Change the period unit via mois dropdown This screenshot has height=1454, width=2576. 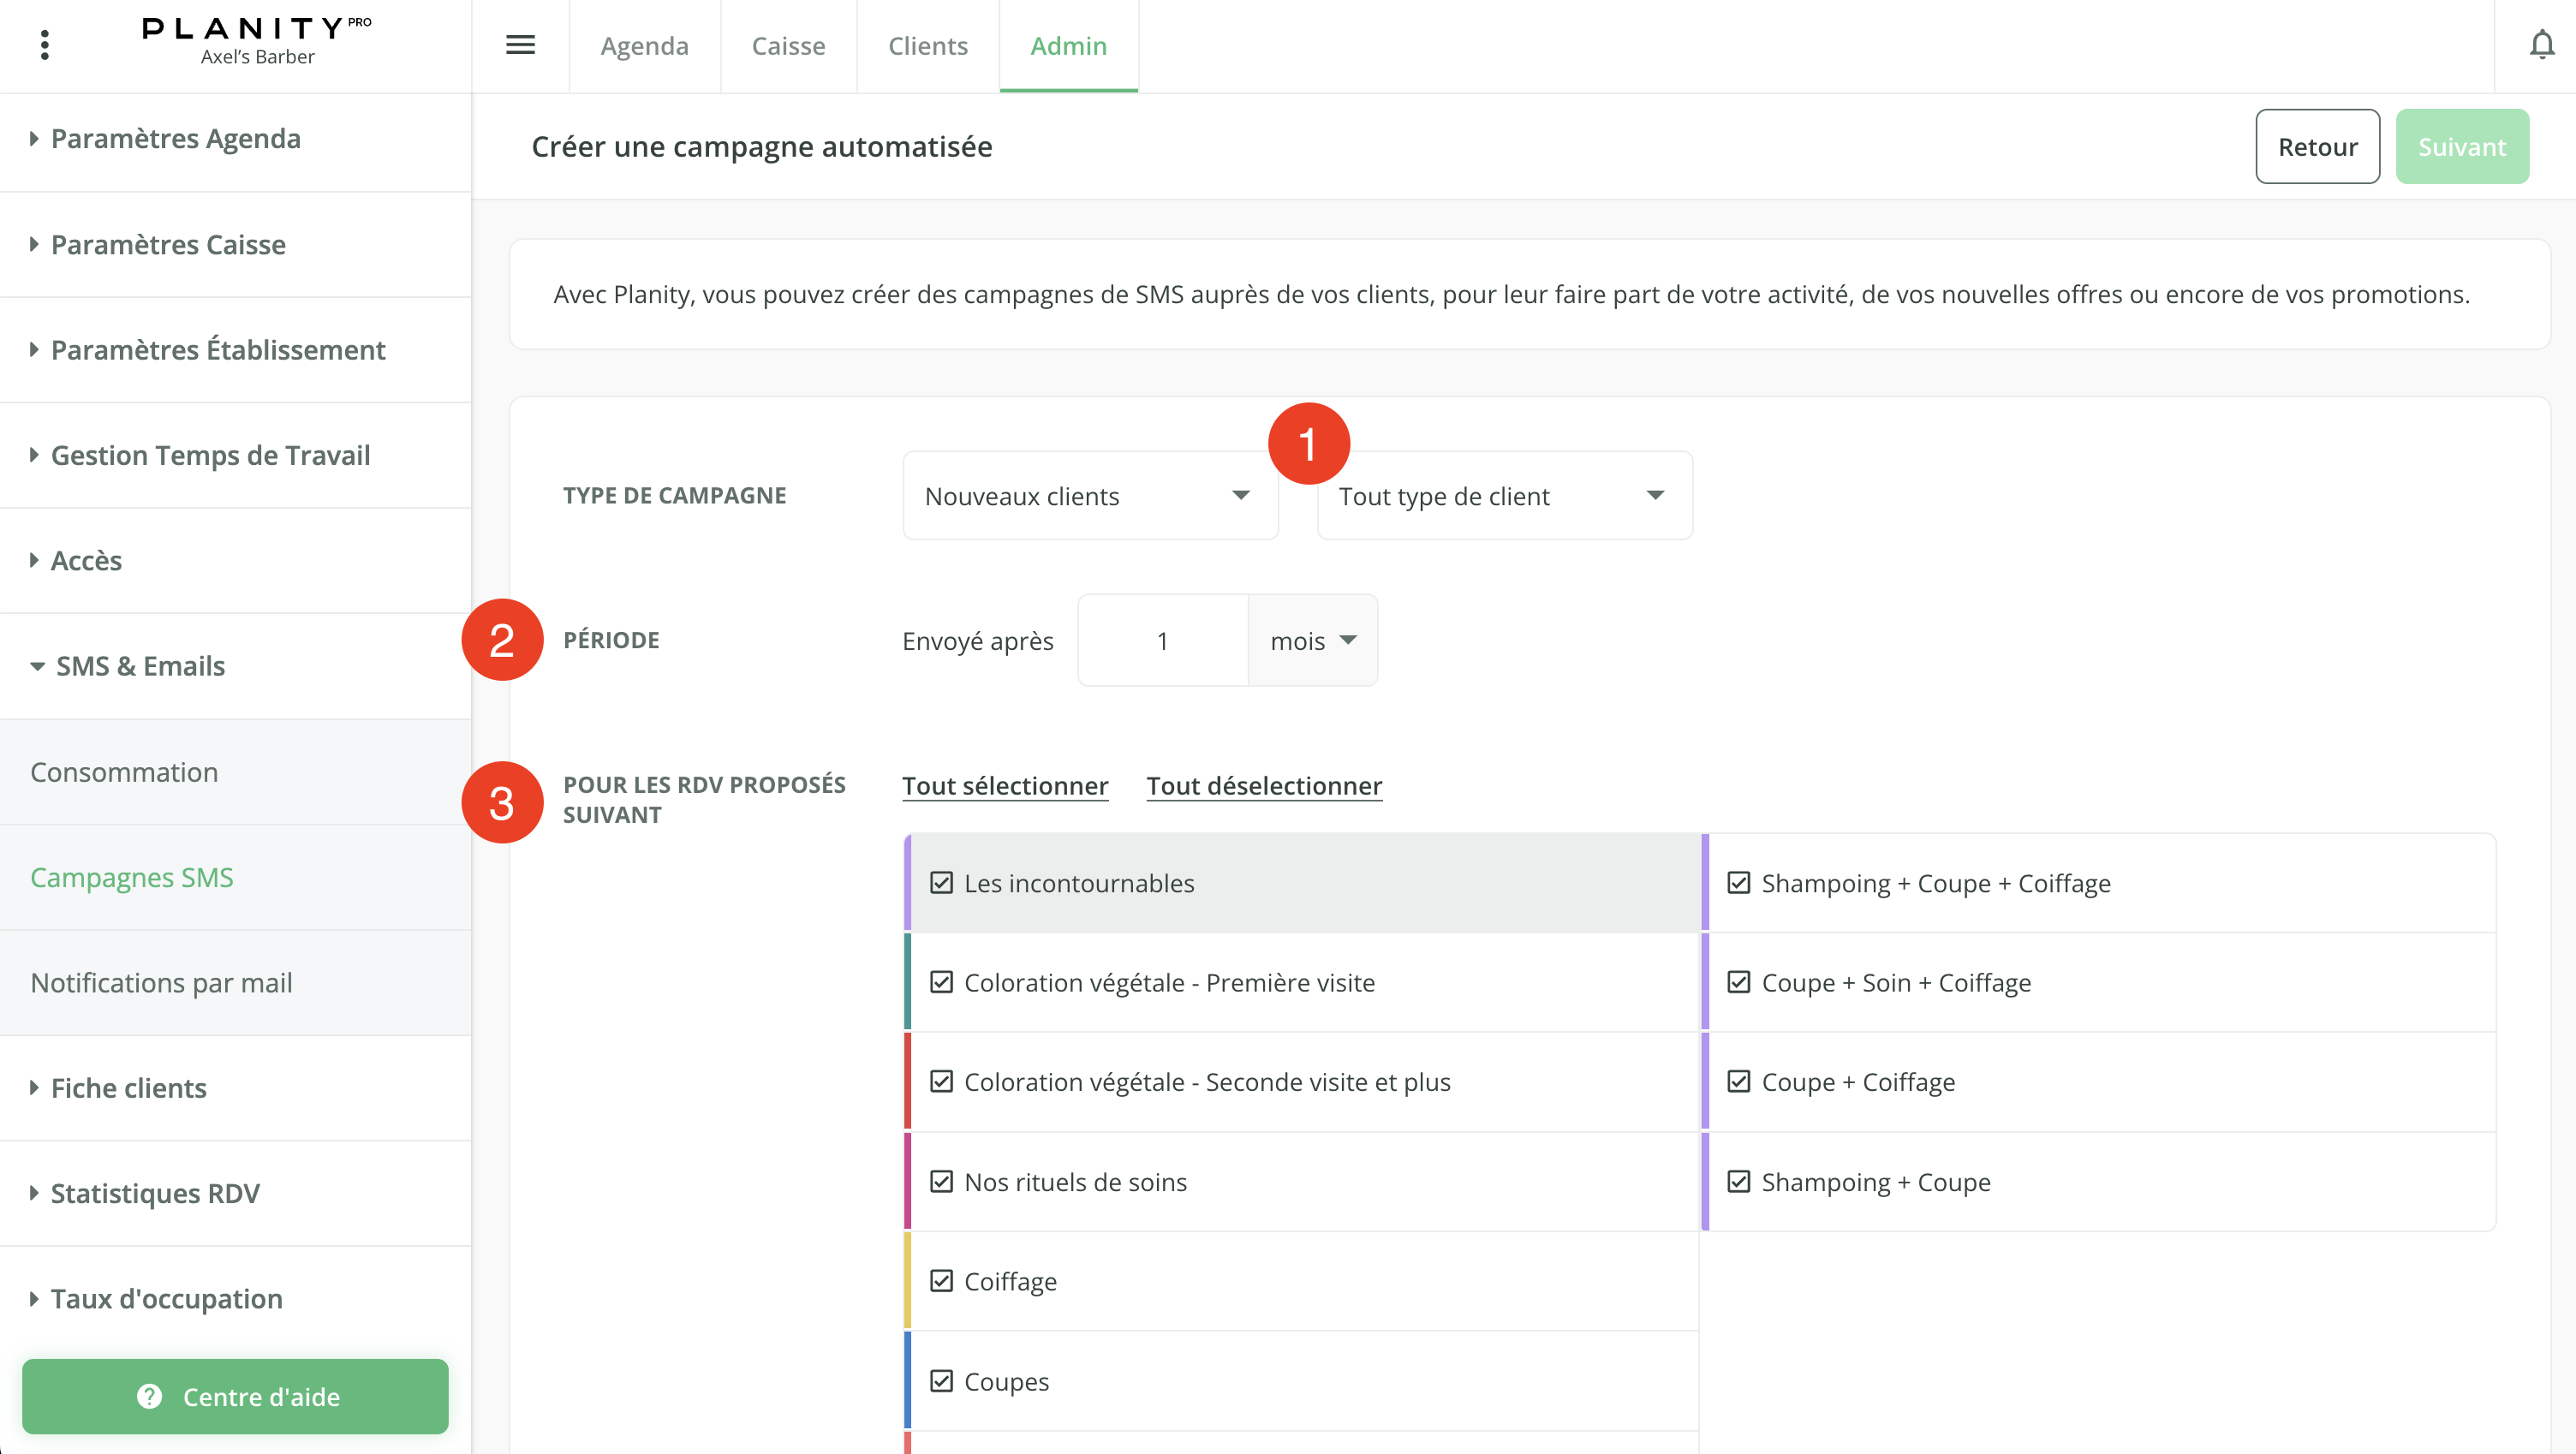point(1311,640)
